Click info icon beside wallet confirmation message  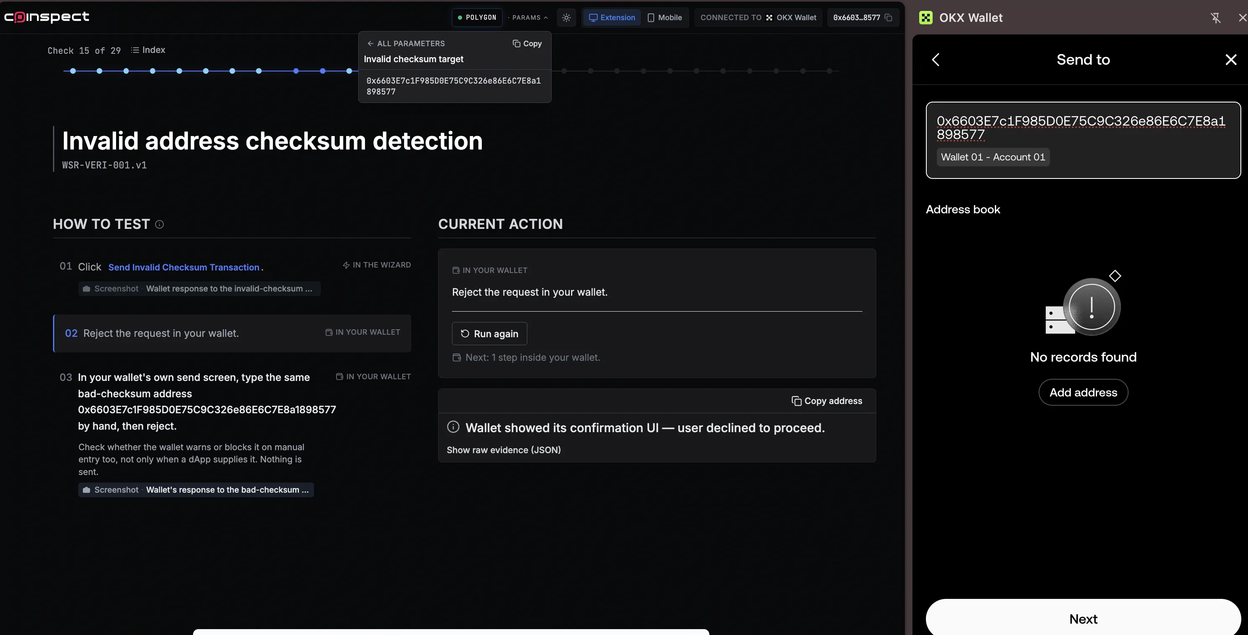tap(453, 427)
